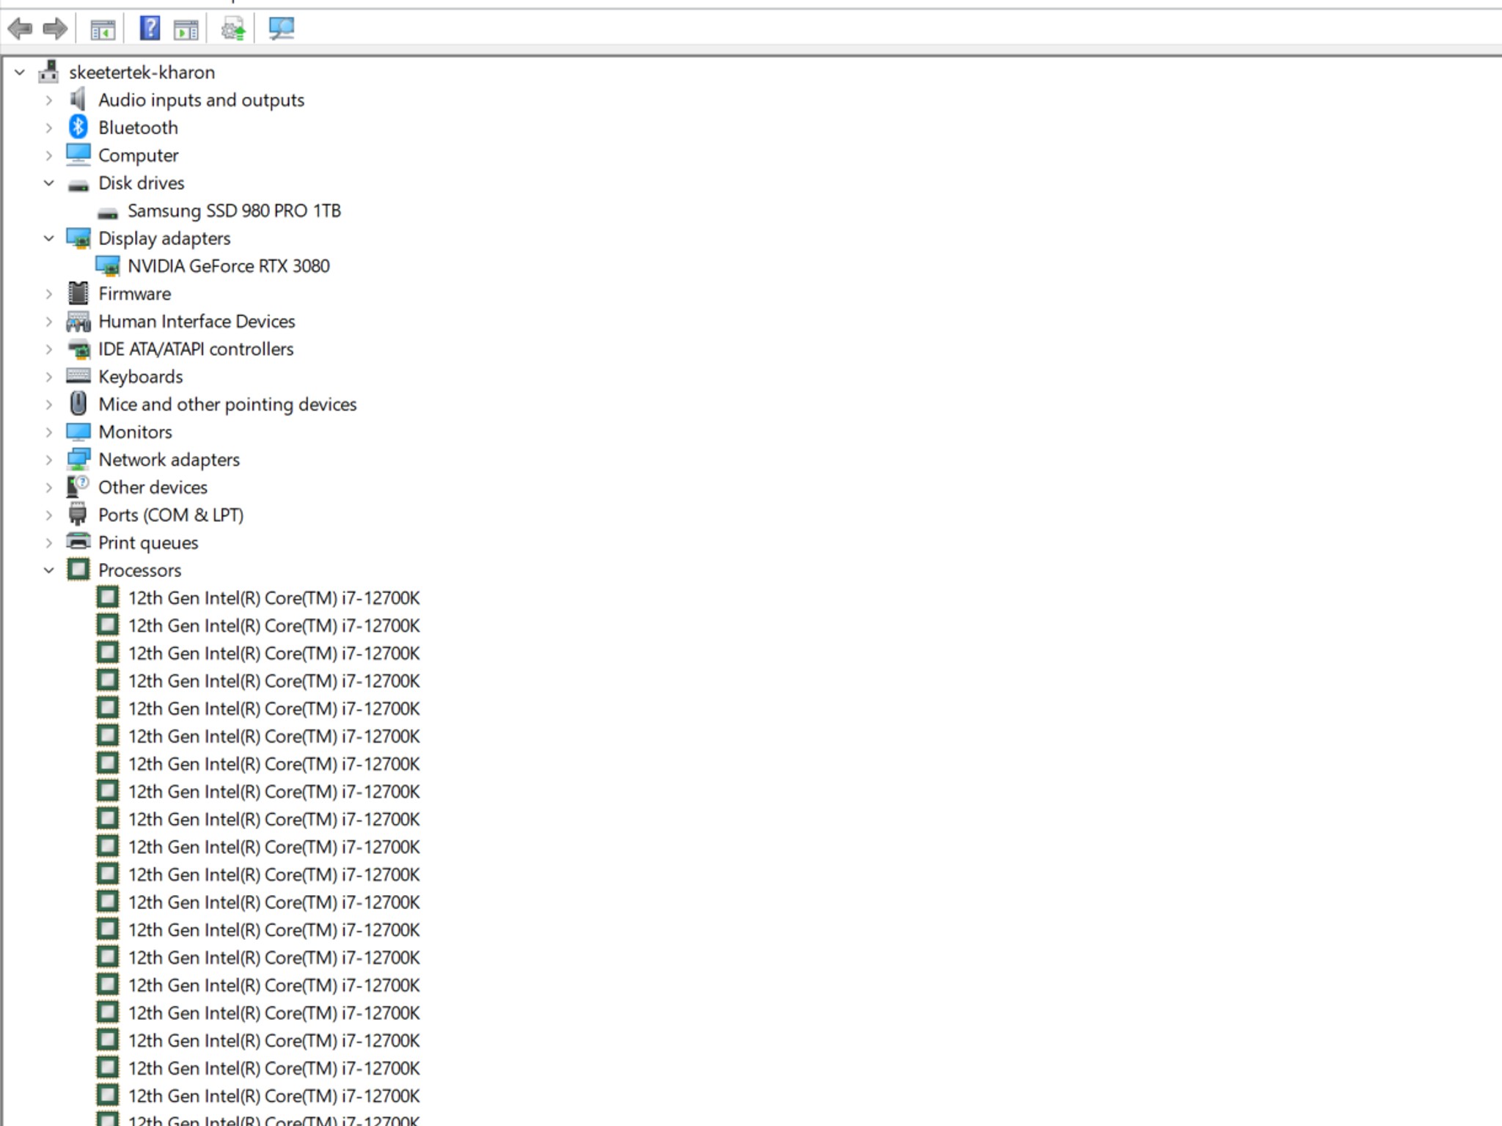1502x1126 pixels.
Task: Select the NVIDIA GeForce RTX 3080 device
Action: (228, 266)
